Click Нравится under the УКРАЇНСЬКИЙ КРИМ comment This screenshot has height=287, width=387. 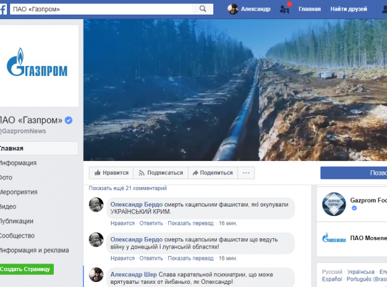pos(122,223)
